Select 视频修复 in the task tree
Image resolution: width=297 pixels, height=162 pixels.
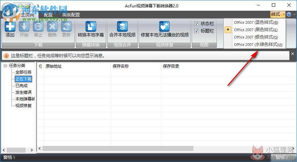[x=23, y=106]
